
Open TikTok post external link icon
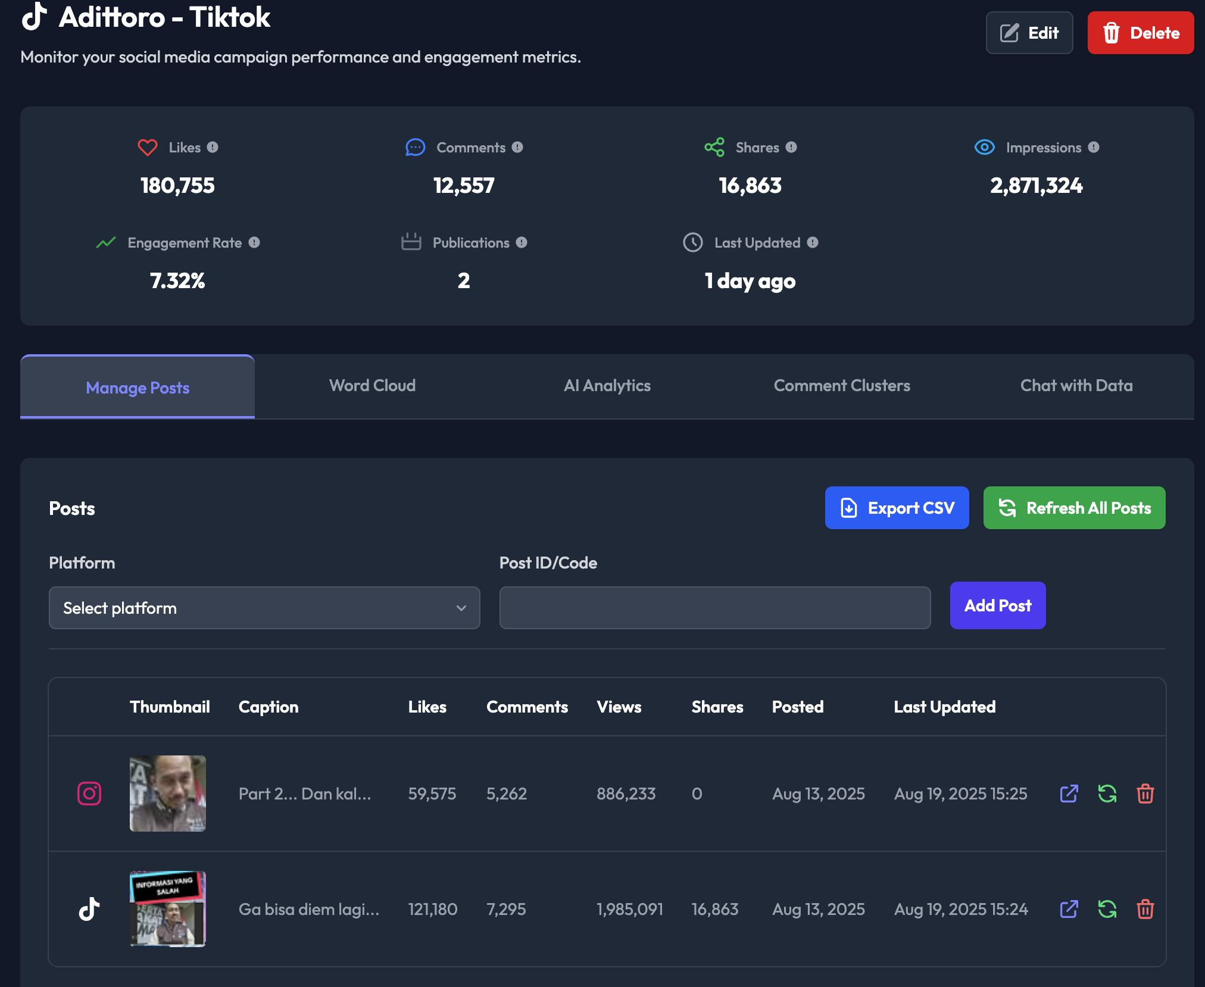point(1069,909)
